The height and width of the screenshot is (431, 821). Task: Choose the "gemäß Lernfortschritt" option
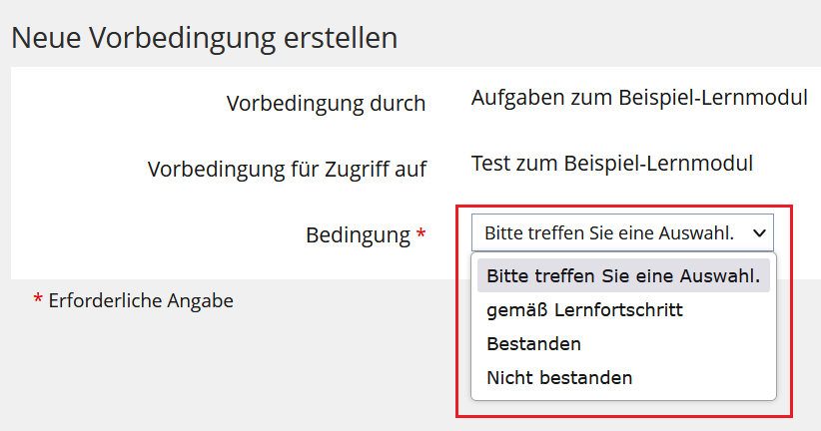coord(584,310)
